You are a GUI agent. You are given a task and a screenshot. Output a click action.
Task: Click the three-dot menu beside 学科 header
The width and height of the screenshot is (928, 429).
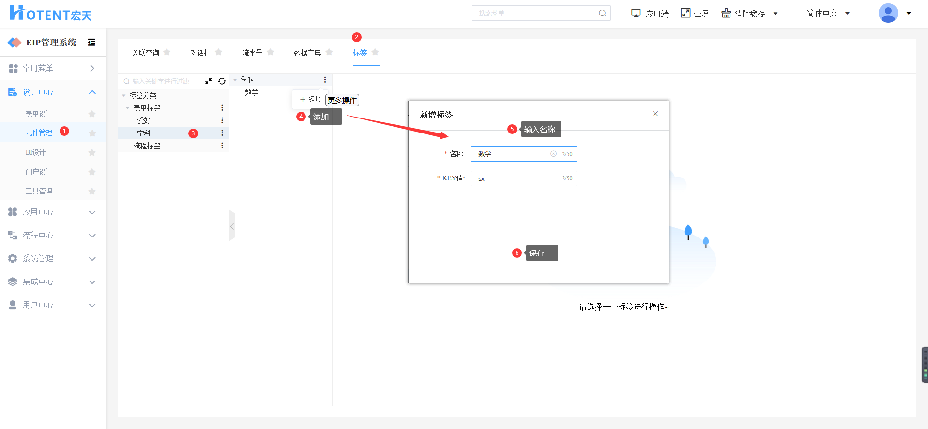pos(325,80)
